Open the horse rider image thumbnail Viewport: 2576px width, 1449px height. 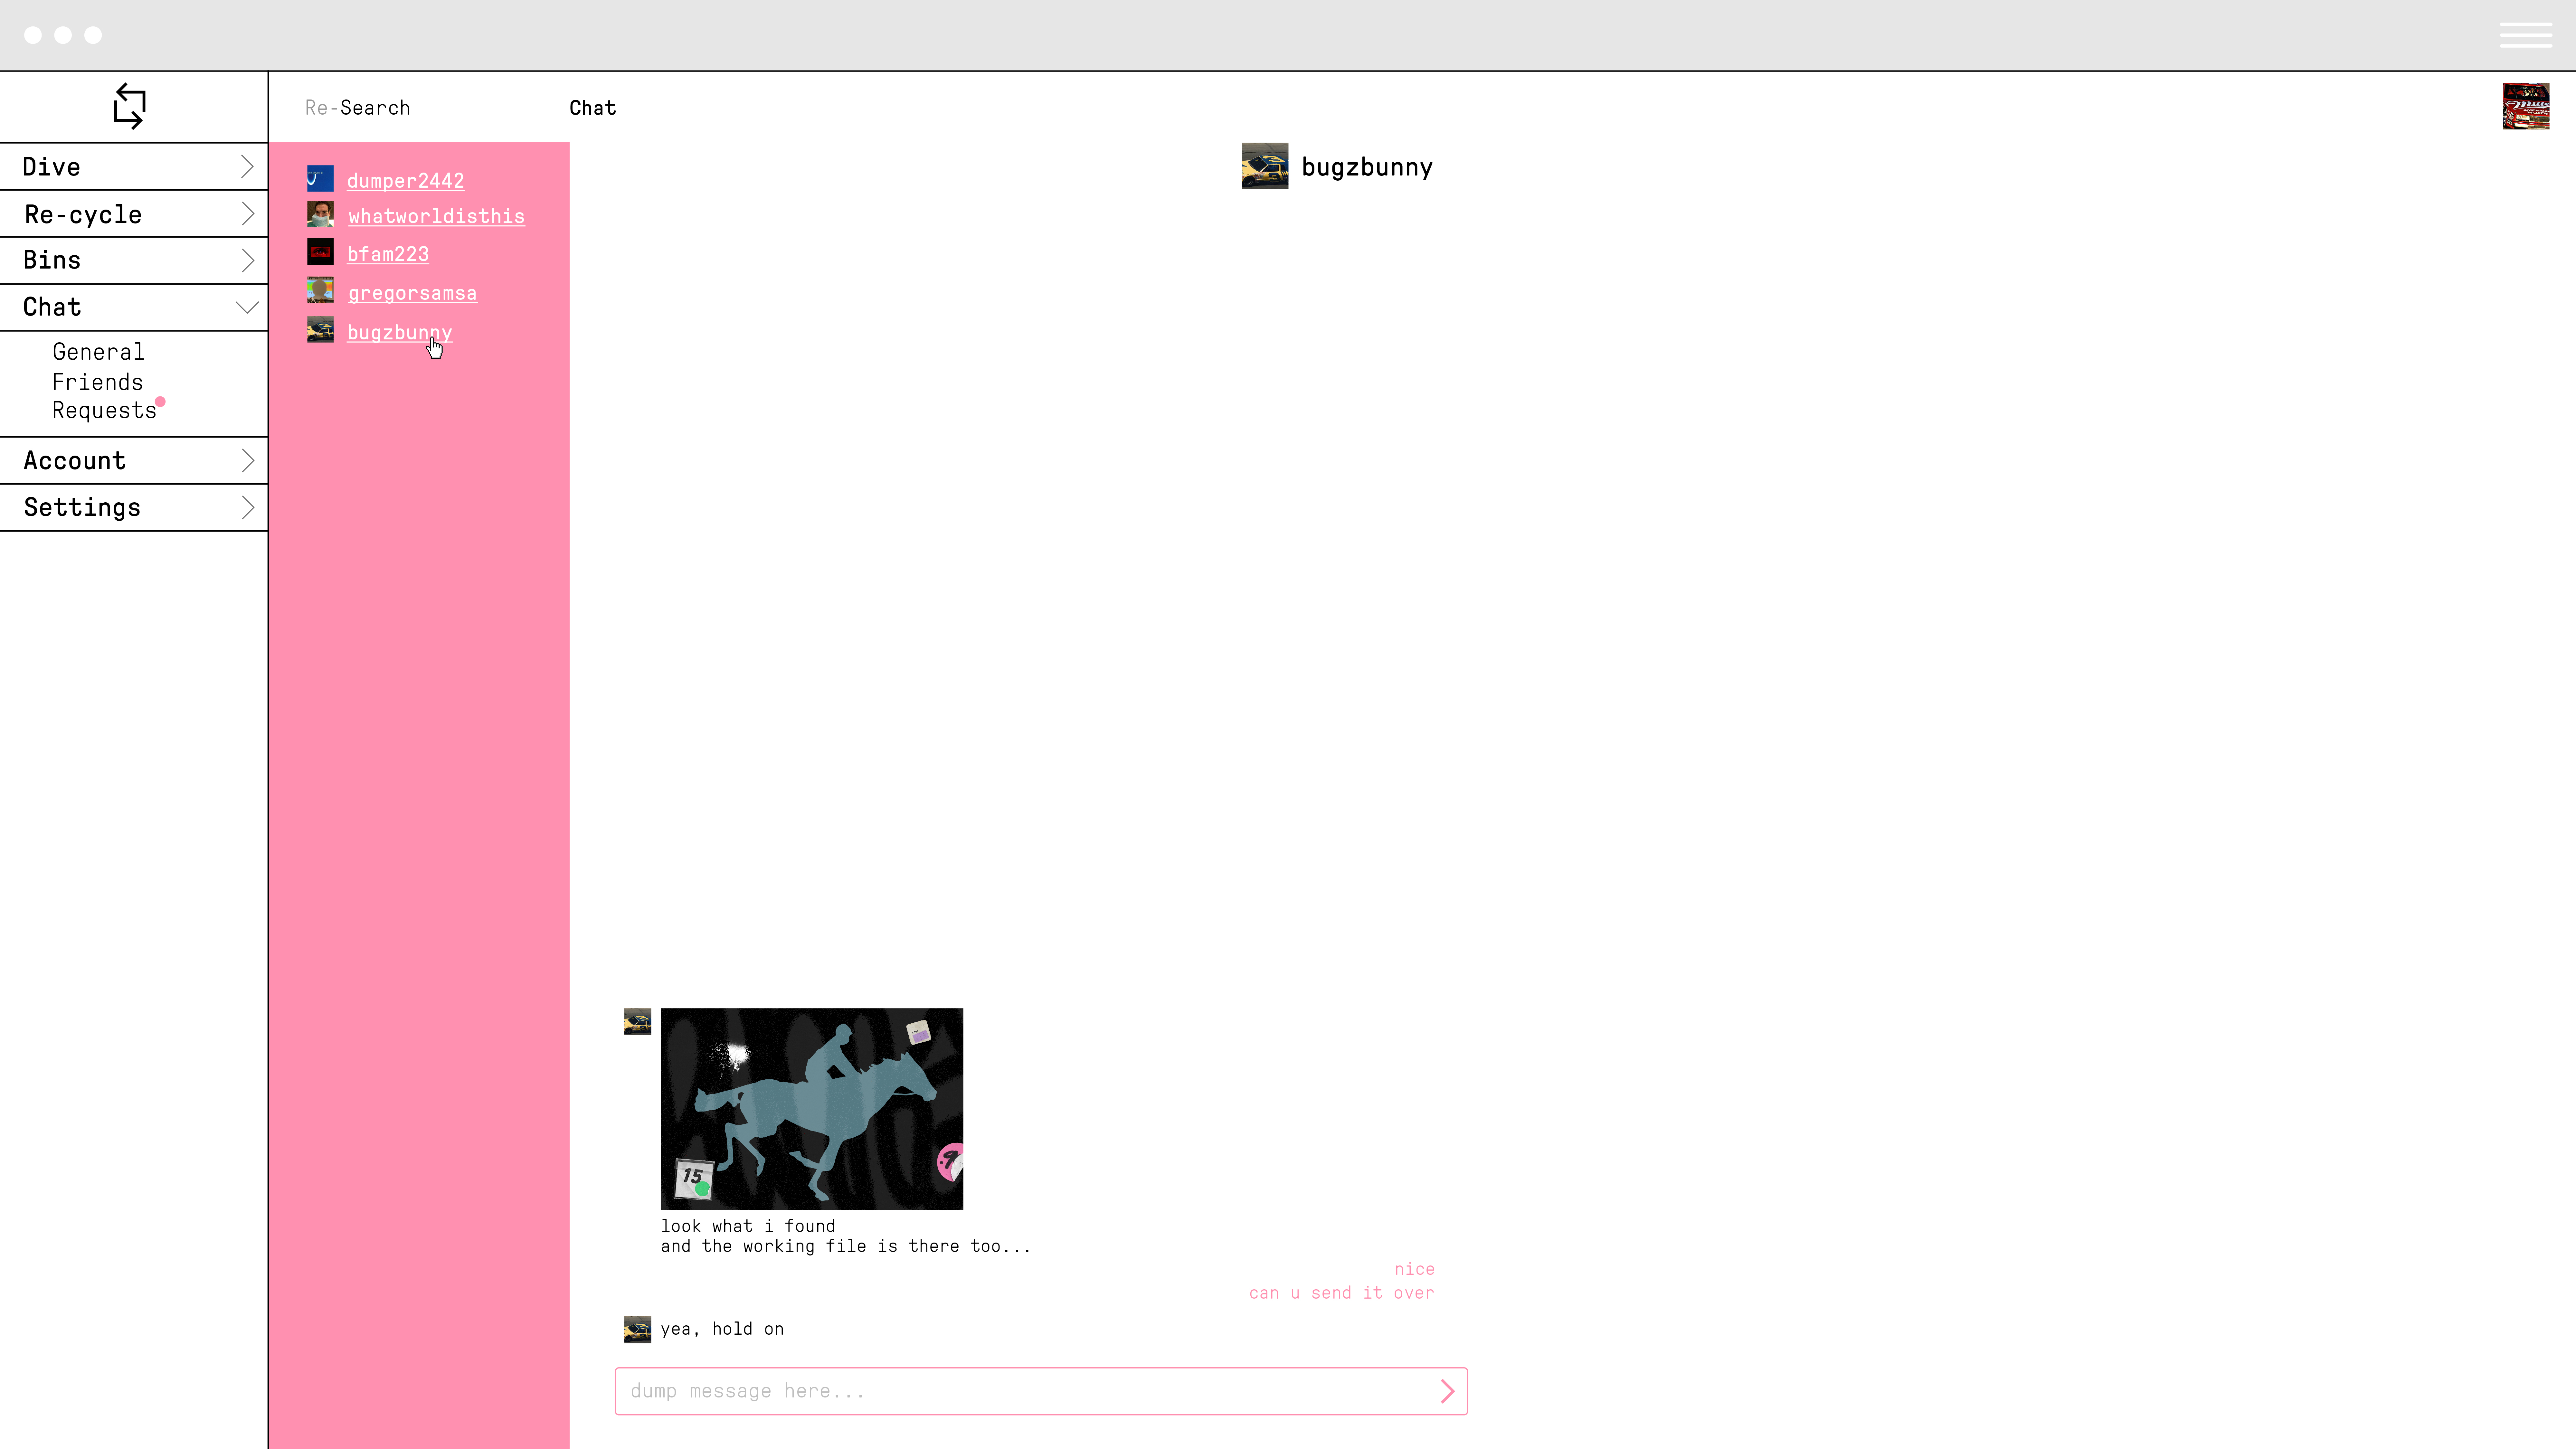811,1108
